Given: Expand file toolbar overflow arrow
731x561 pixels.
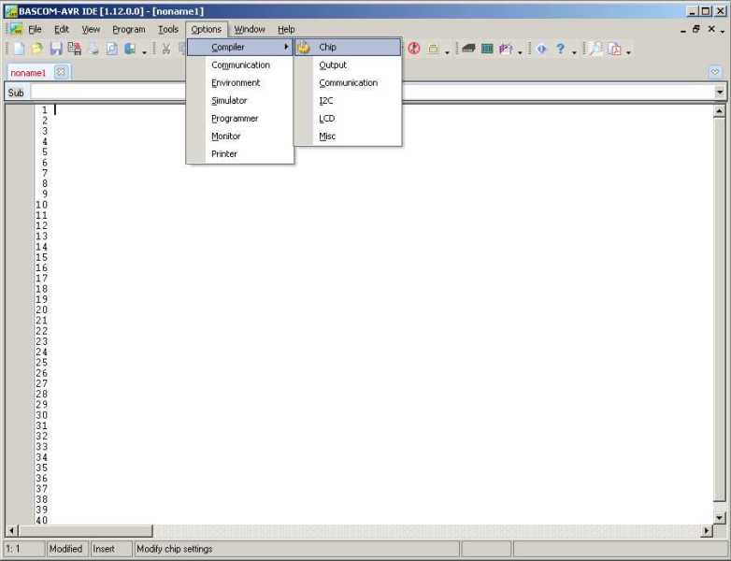Looking at the screenshot, I should (144, 51).
